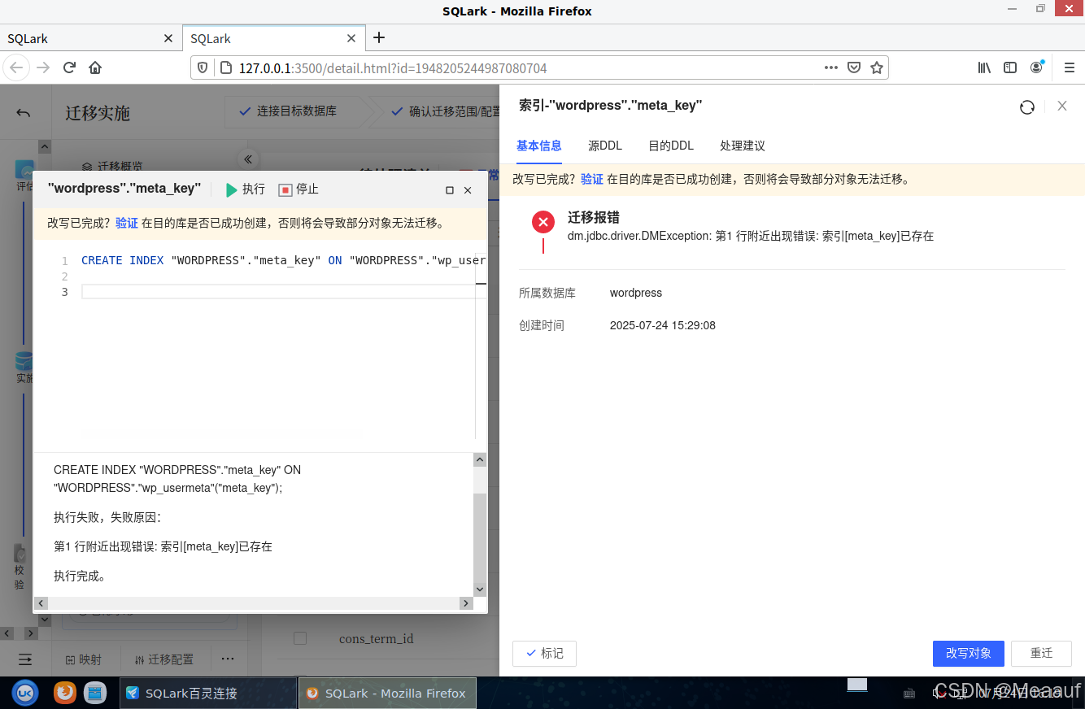Open the more options ellipsis beside 迁移配置

(228, 659)
